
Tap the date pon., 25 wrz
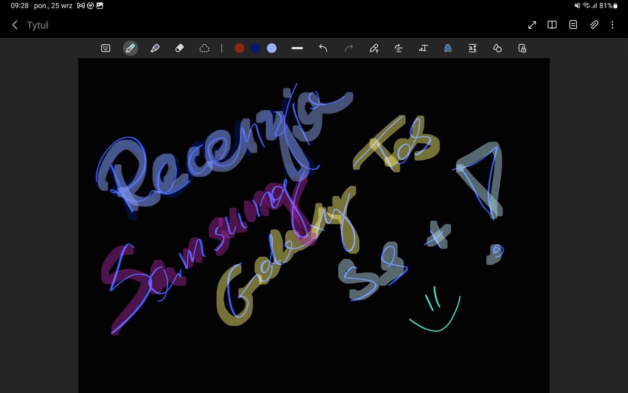(53, 5)
